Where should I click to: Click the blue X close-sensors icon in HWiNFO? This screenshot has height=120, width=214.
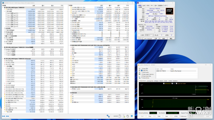[x=132, y=116]
